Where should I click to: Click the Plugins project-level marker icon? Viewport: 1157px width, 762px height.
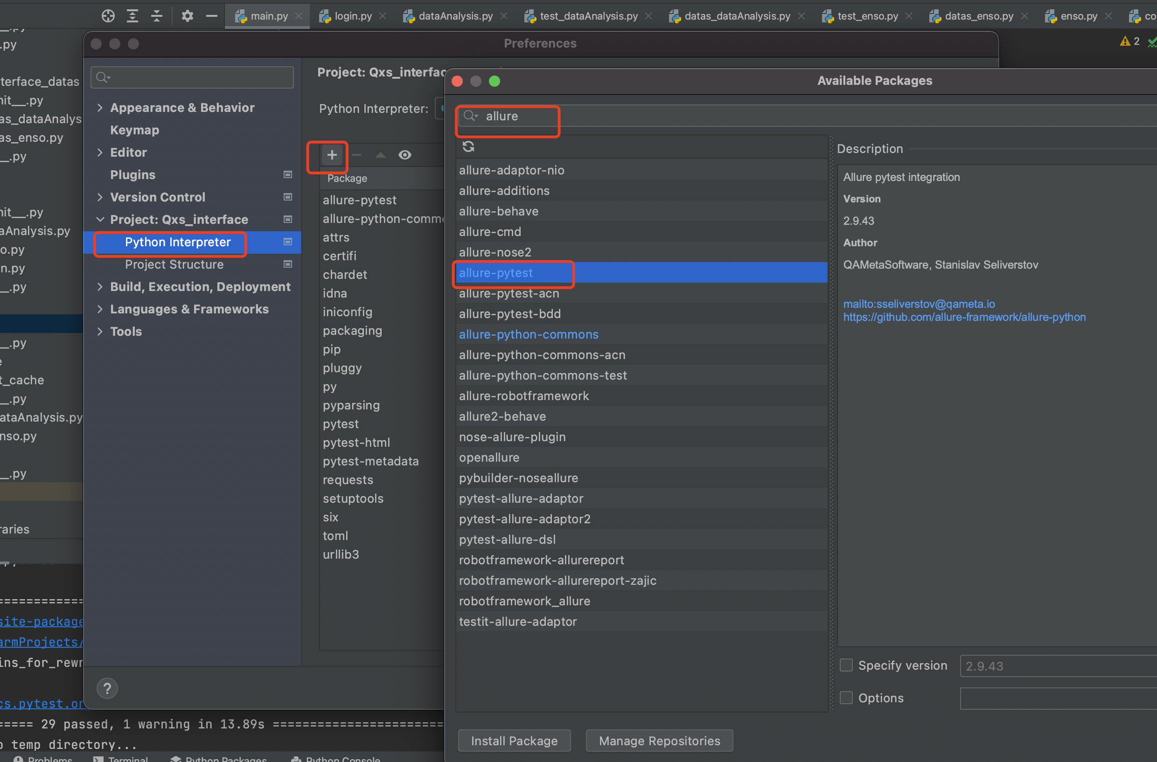[x=288, y=174]
